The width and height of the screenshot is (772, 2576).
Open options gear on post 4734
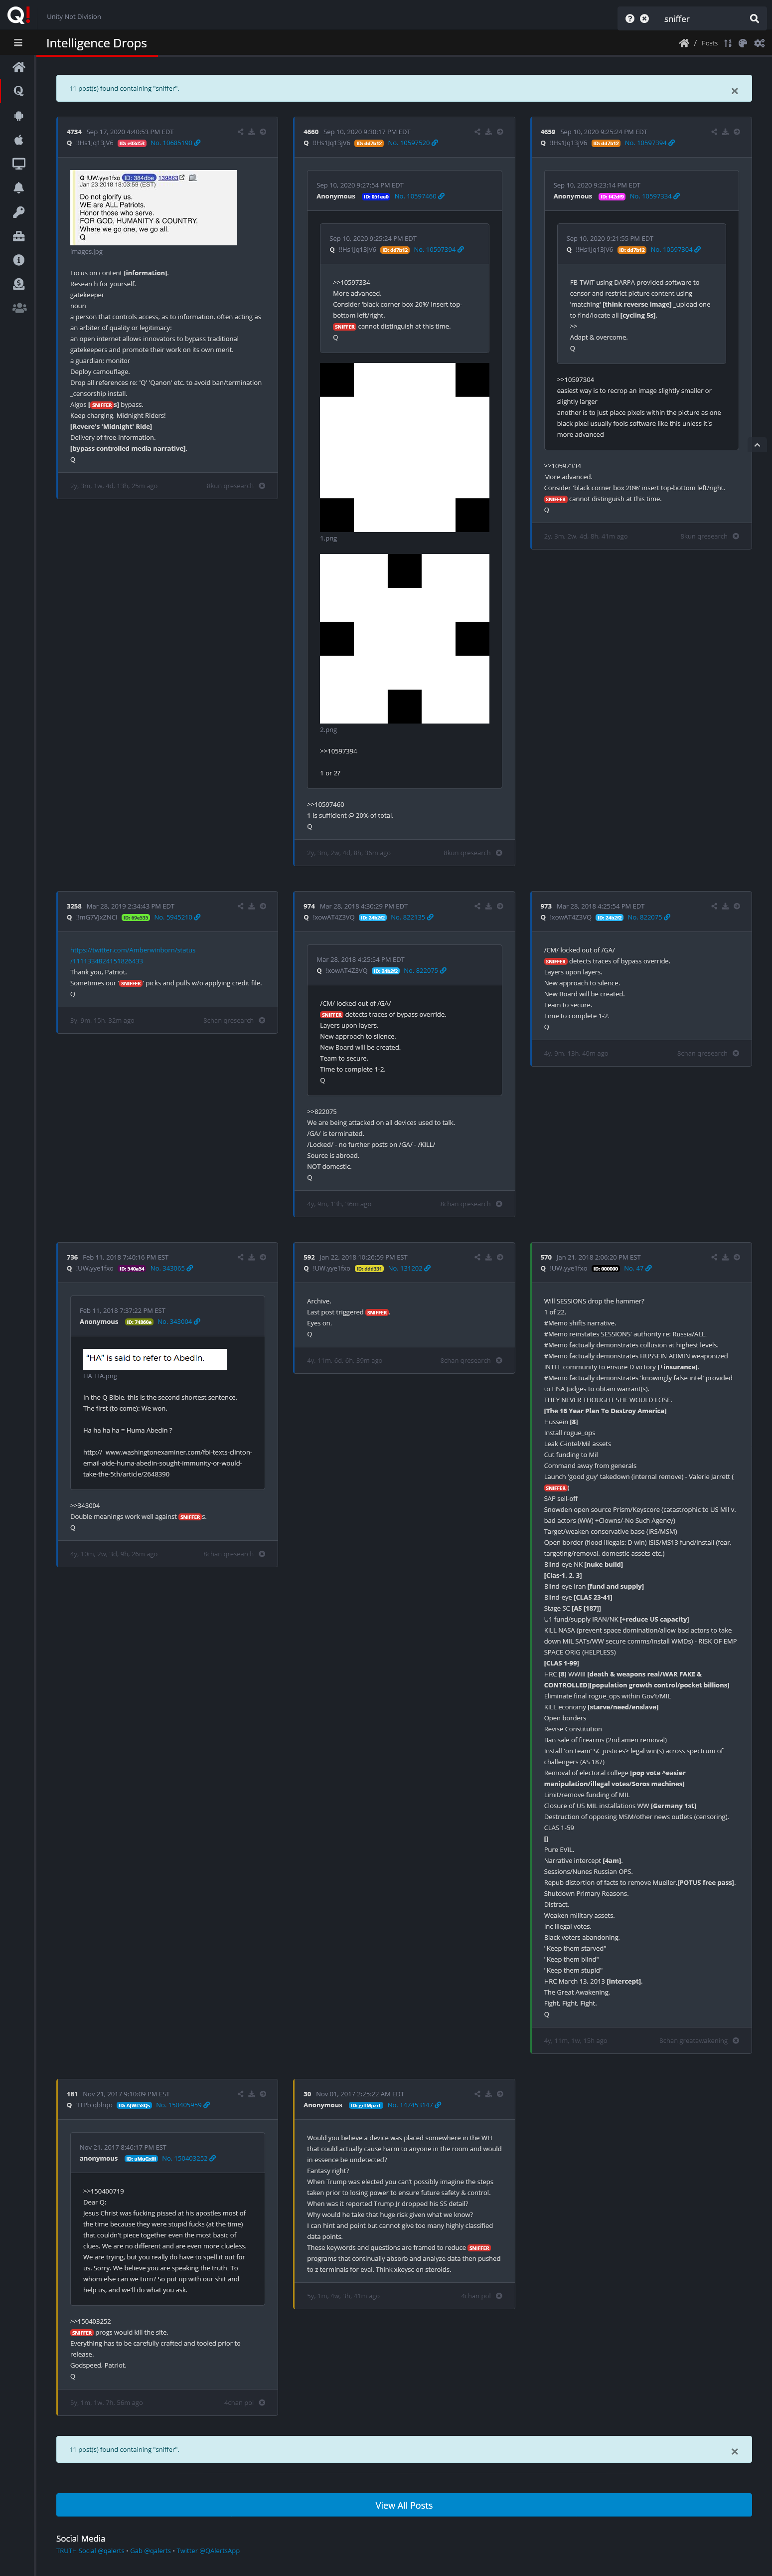click(x=263, y=132)
